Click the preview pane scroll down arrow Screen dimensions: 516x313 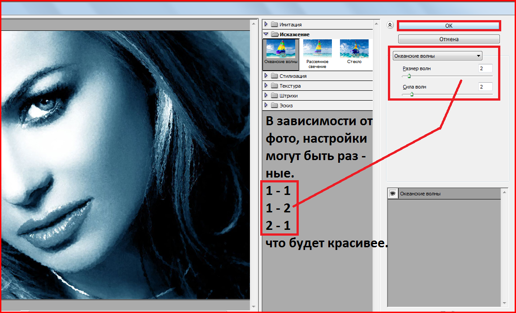click(x=254, y=306)
